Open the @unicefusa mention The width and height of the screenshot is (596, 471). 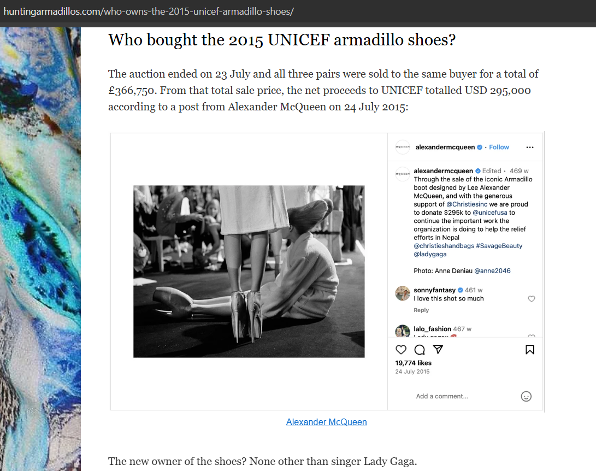tap(491, 212)
